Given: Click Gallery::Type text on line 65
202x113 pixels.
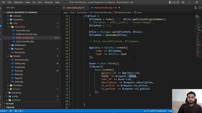Looking at the screenshot, I should (117, 54).
